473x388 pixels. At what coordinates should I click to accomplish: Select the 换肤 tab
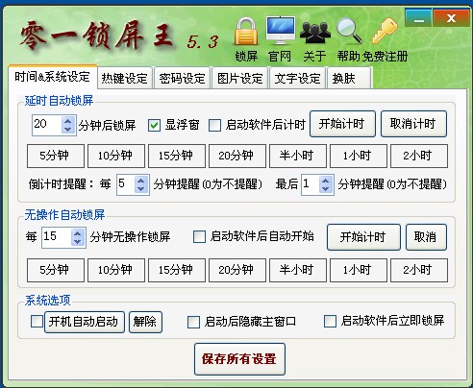[x=349, y=78]
